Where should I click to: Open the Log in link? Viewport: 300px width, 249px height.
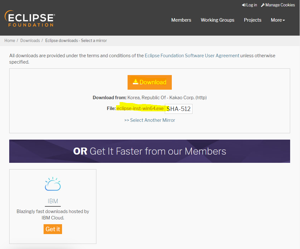click(249, 5)
